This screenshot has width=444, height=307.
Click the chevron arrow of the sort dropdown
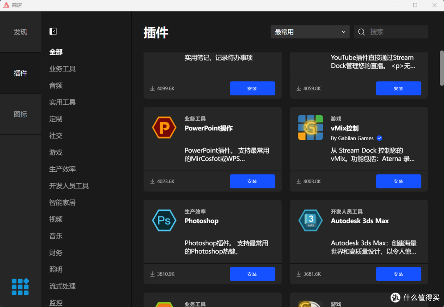343,32
